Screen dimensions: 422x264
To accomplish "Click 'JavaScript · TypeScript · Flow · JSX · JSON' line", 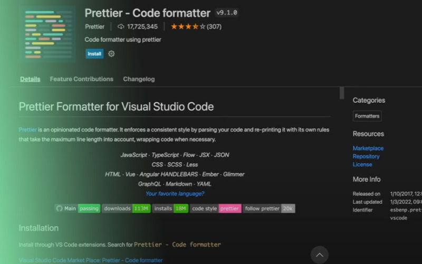I will click(x=175, y=155).
